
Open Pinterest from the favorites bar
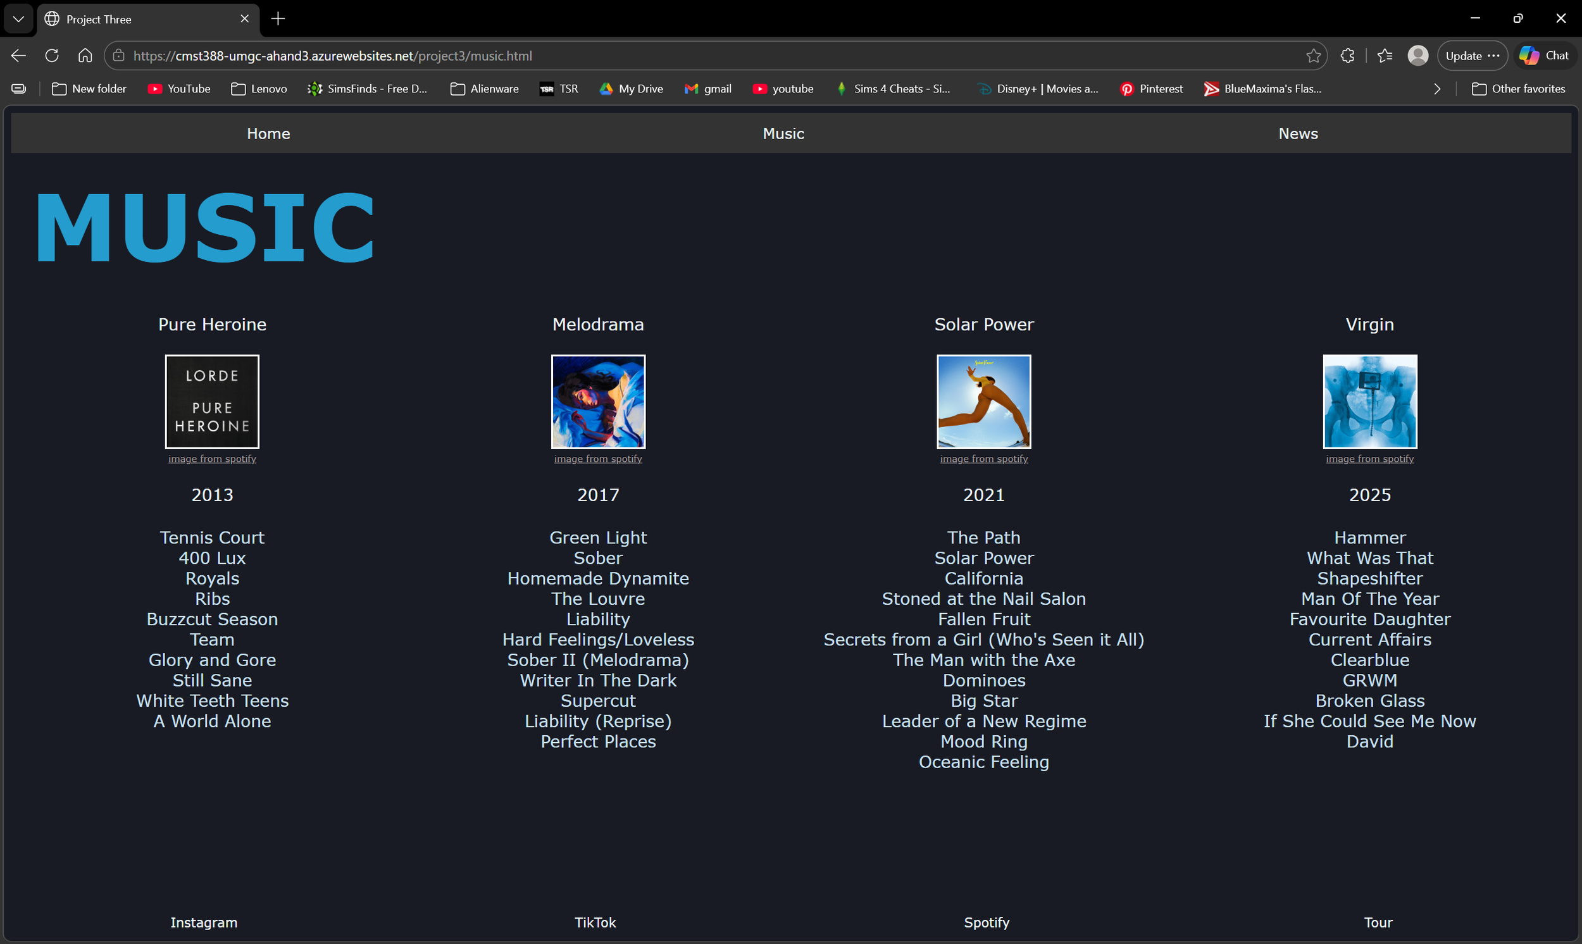1151,89
